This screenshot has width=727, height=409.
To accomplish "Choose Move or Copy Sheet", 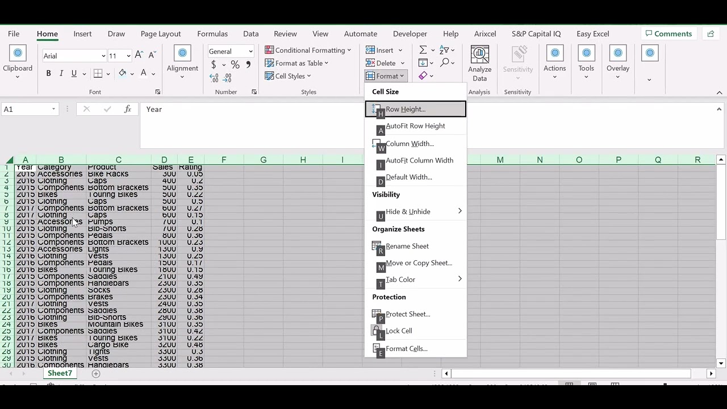I will [415, 263].
